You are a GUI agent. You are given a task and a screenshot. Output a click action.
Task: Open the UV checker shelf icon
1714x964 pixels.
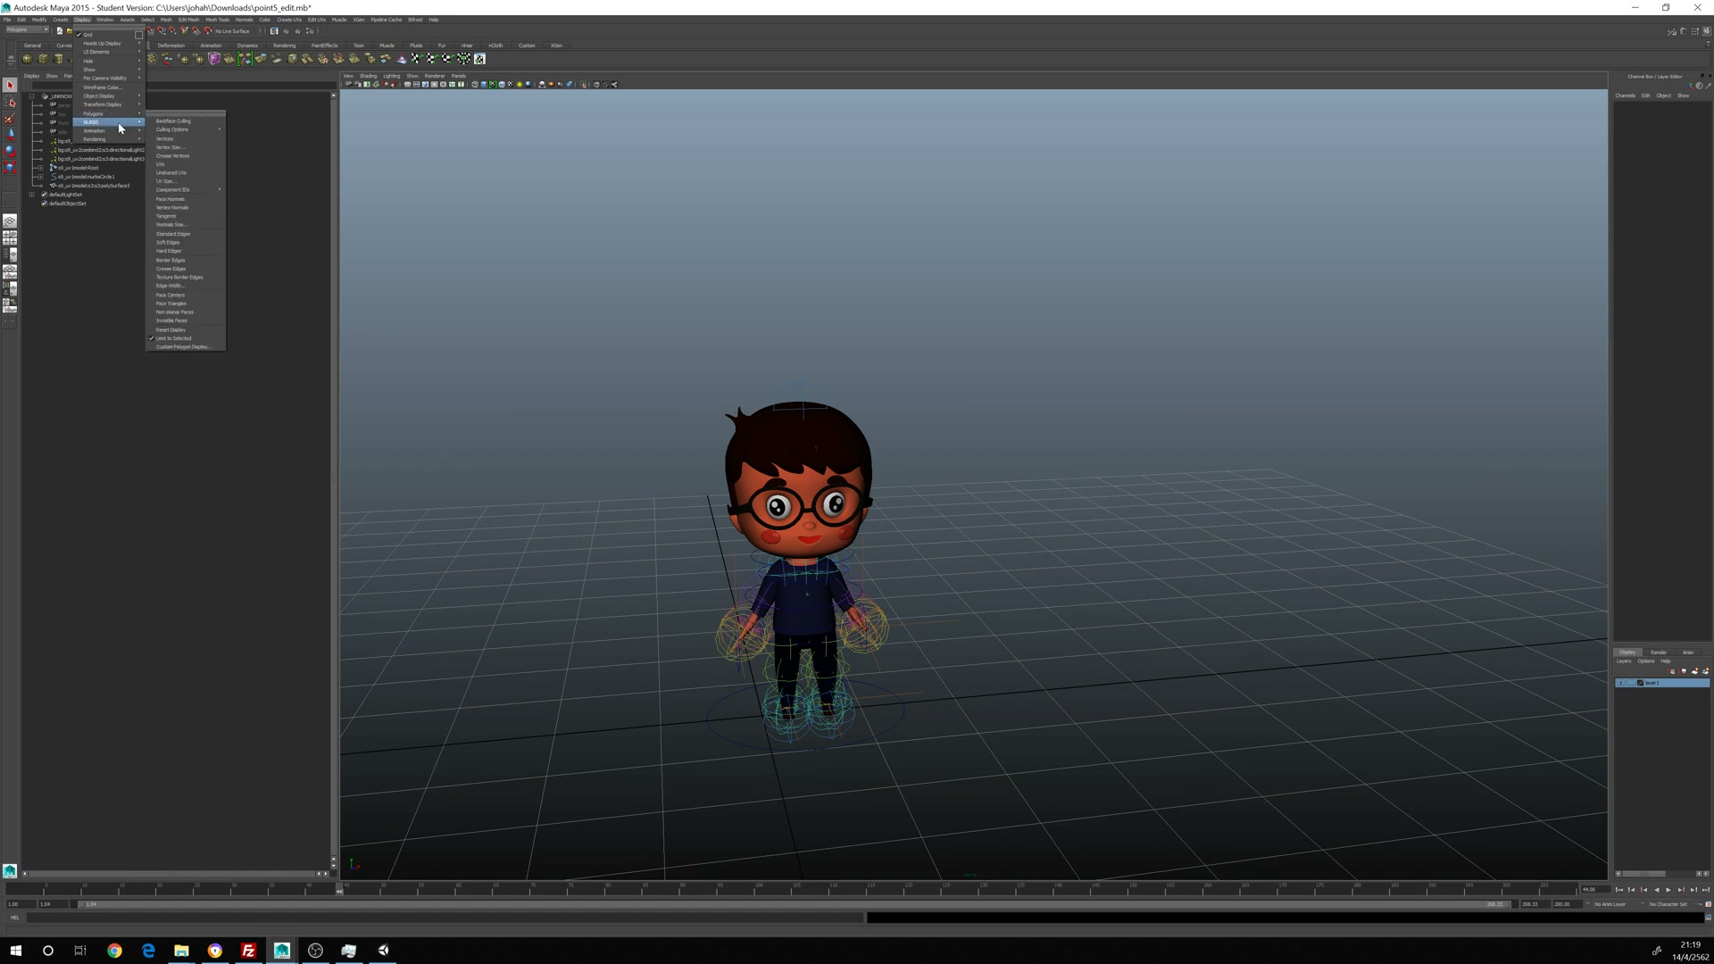point(479,59)
